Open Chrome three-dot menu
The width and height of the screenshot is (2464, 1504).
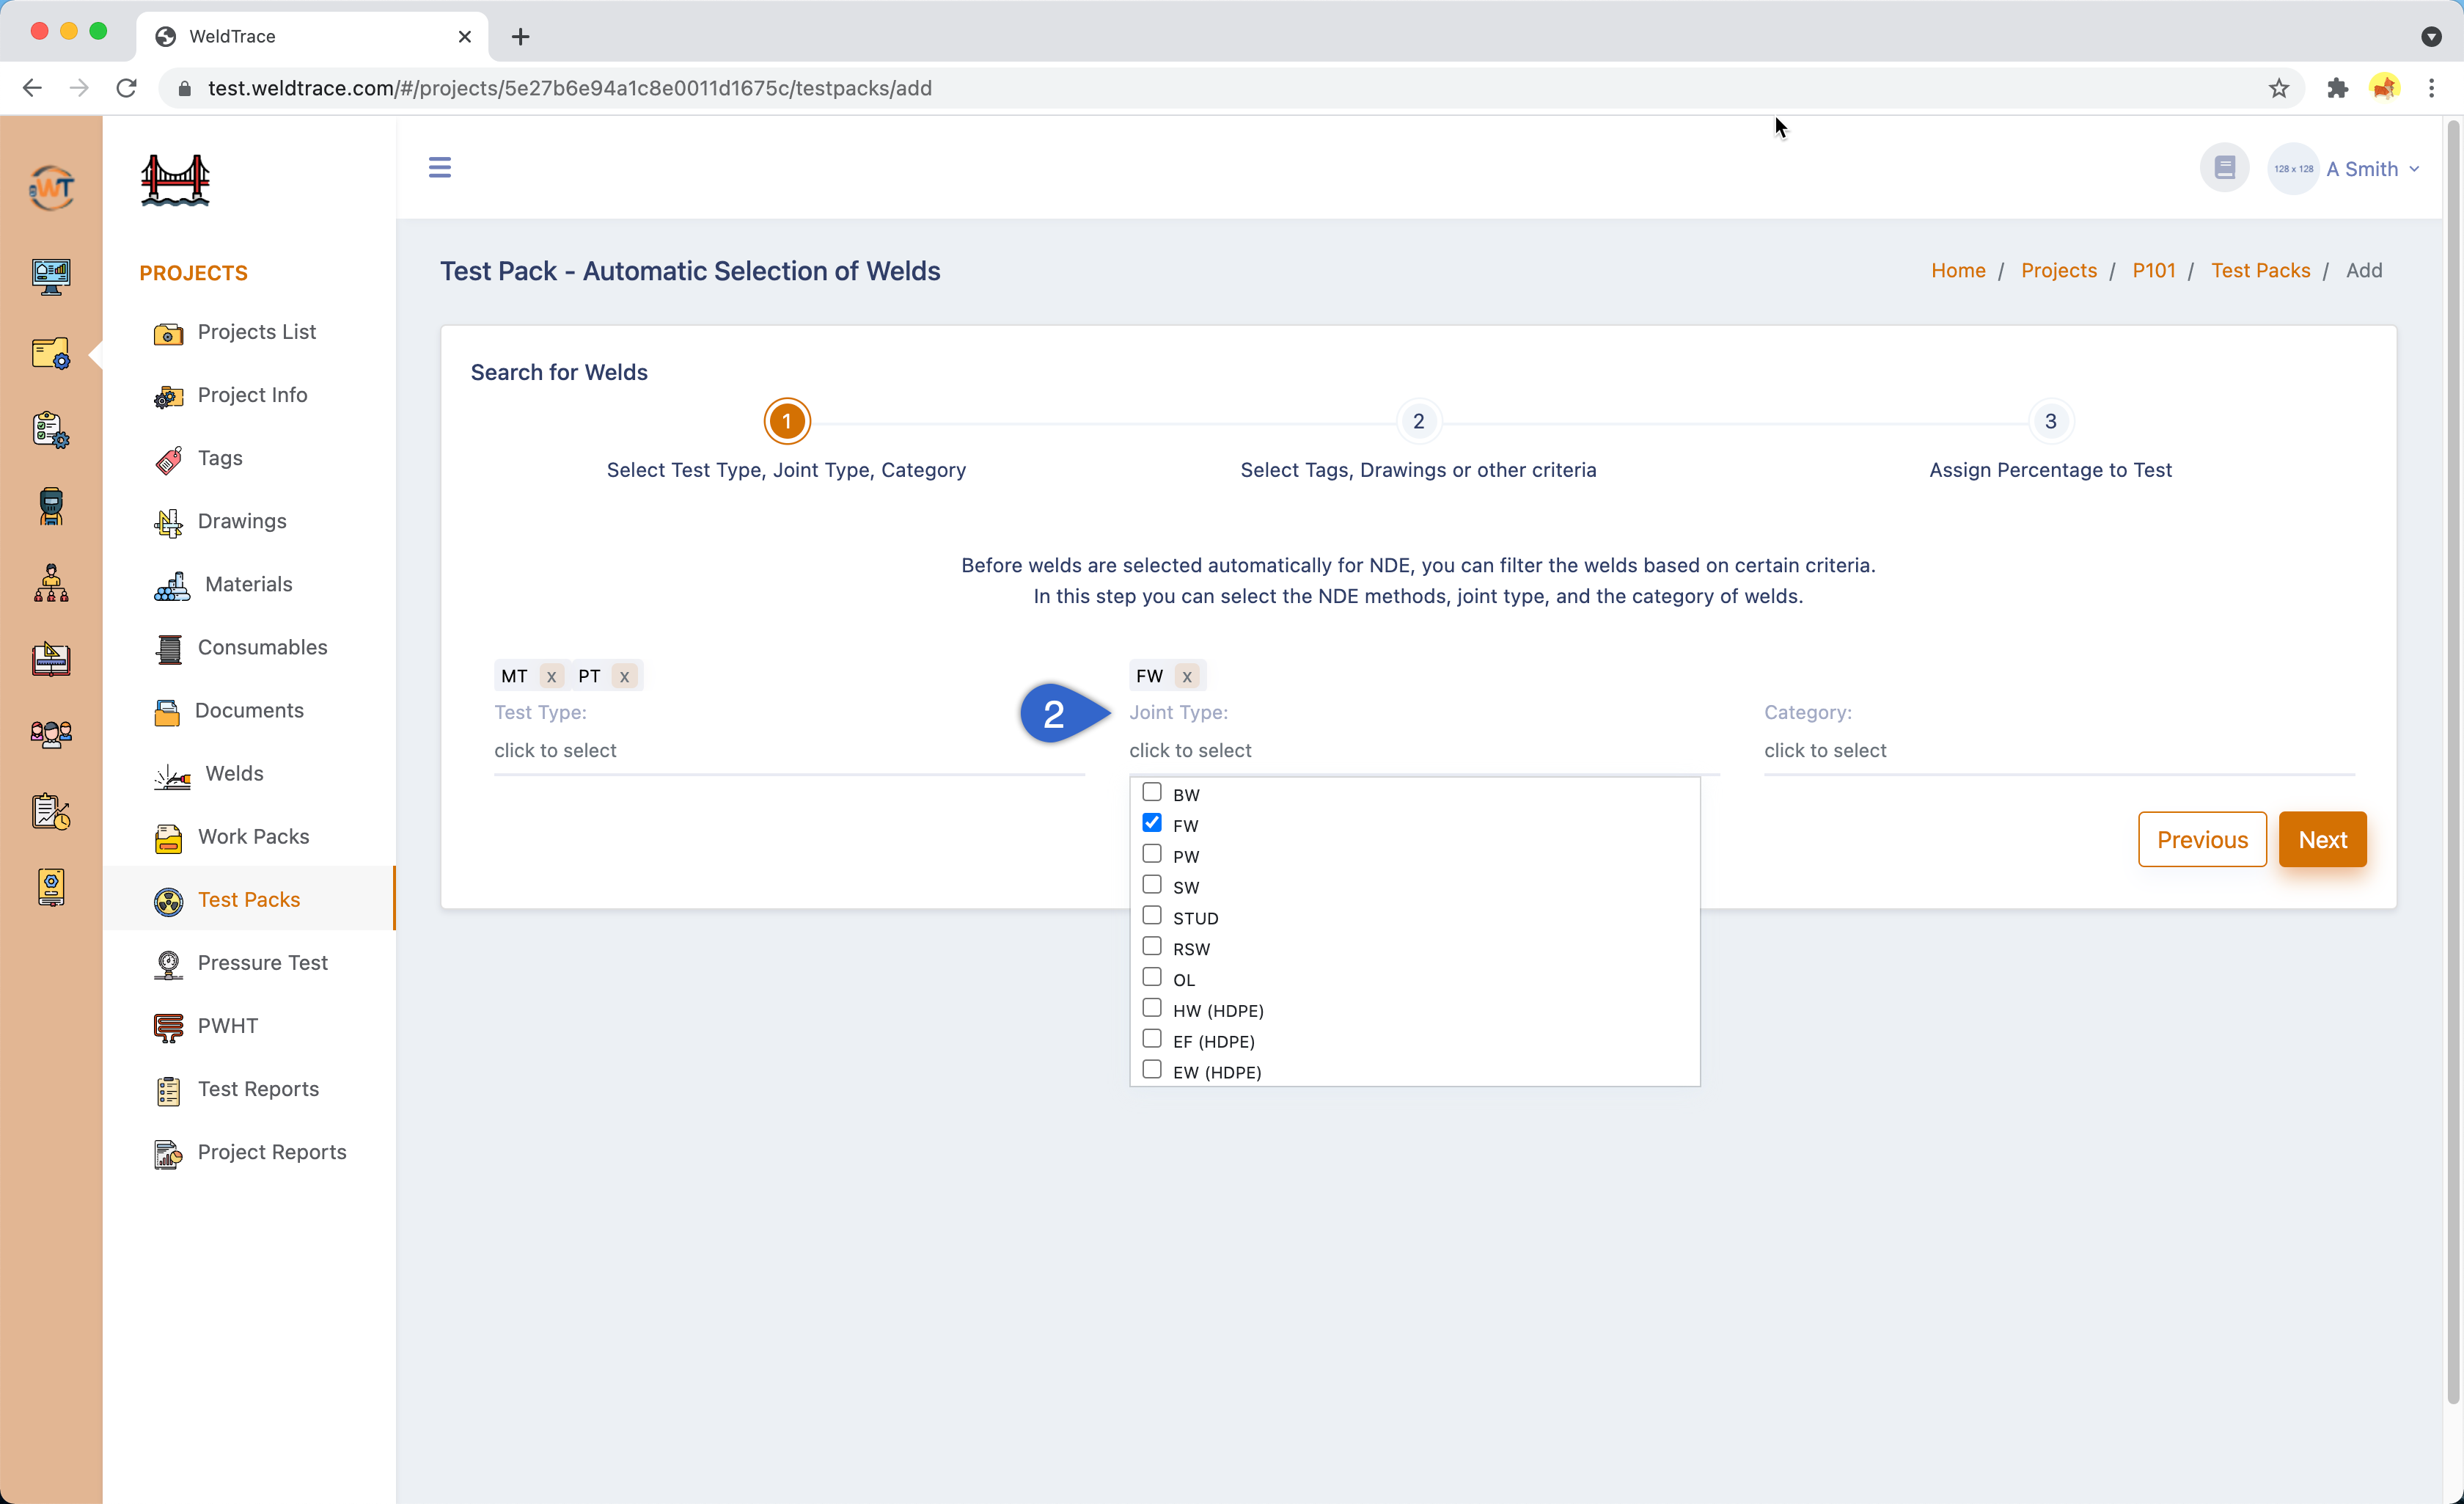(2432, 88)
